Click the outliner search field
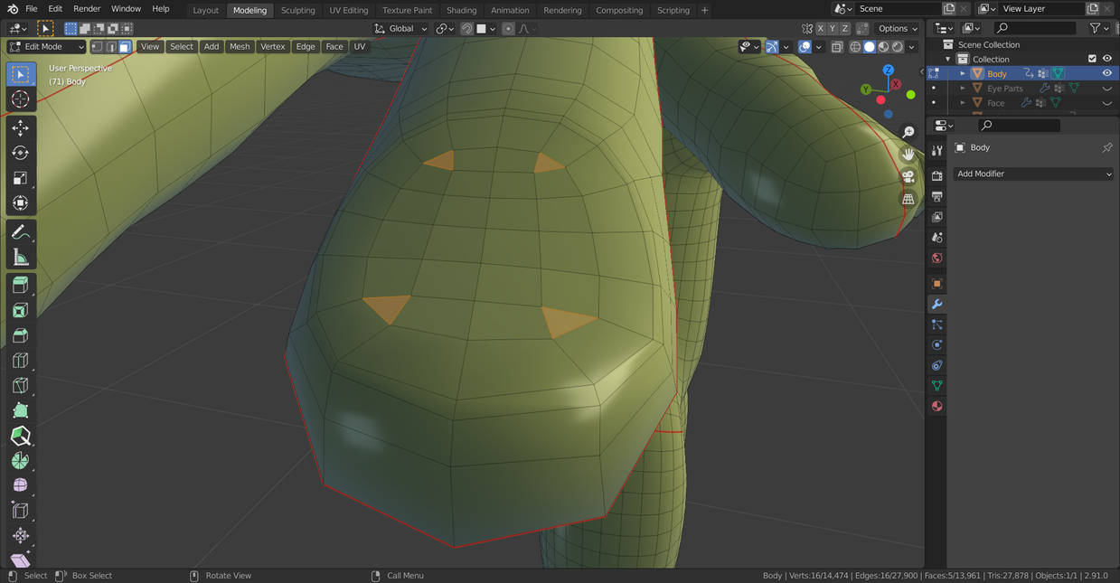This screenshot has height=583, width=1120. pyautogui.click(x=1037, y=29)
